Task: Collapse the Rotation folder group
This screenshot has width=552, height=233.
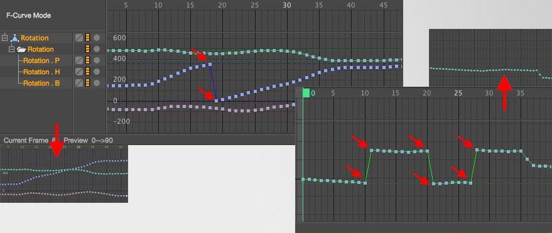Action: [11, 49]
